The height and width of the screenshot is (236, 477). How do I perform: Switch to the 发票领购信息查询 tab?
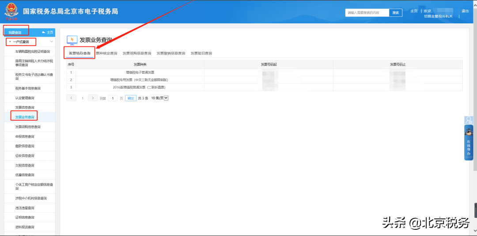click(x=136, y=53)
